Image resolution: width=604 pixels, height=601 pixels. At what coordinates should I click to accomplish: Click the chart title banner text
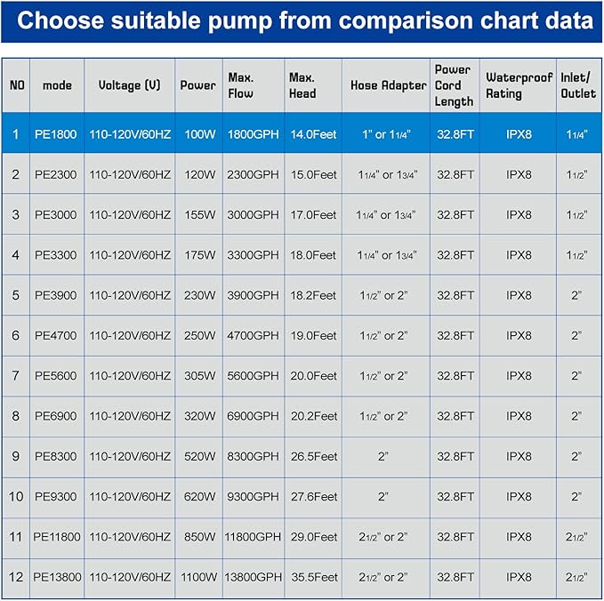point(301,21)
